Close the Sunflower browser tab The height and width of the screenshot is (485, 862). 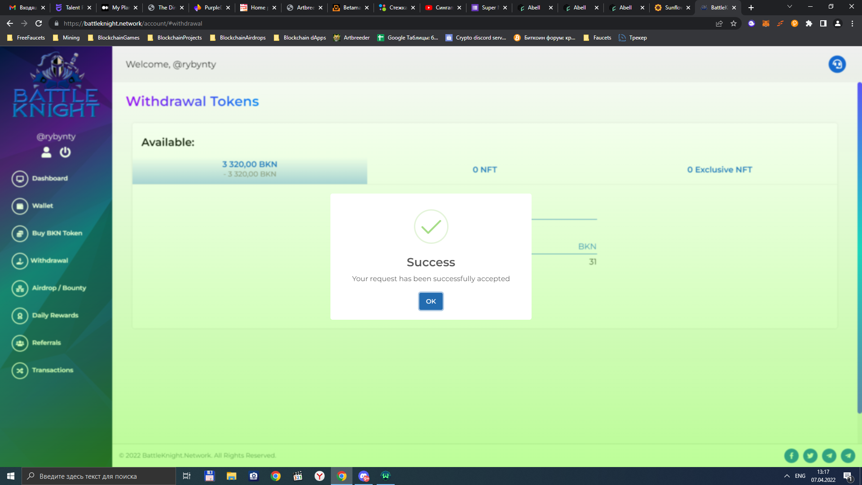pos(688,8)
